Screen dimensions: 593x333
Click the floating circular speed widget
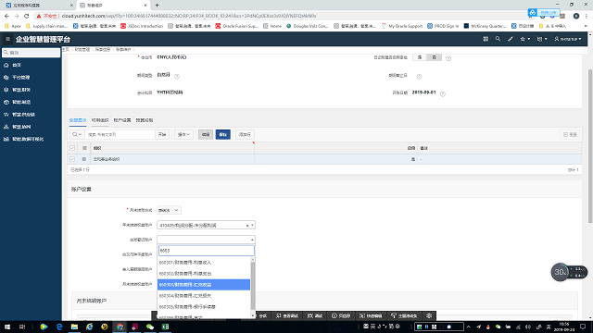pyautogui.click(x=560, y=272)
